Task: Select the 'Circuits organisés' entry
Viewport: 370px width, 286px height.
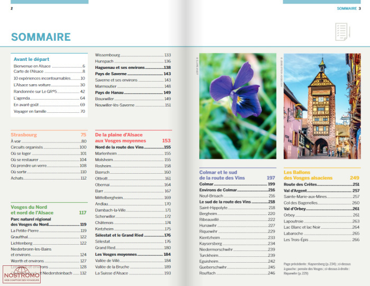Action: pos(49,147)
